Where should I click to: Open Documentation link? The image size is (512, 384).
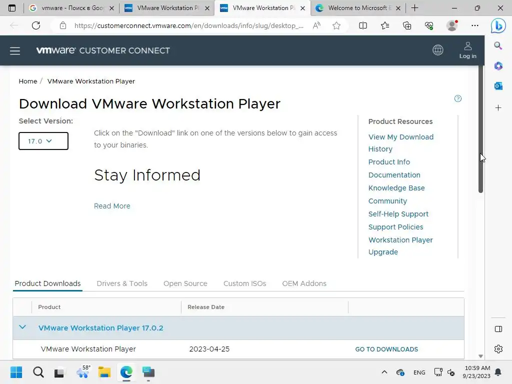pos(394,175)
